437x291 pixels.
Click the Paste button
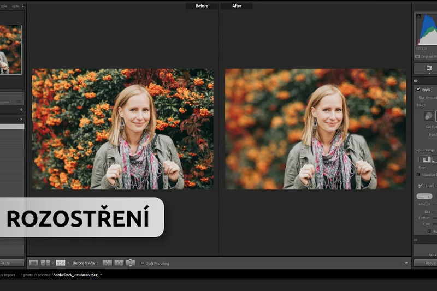click(11, 263)
